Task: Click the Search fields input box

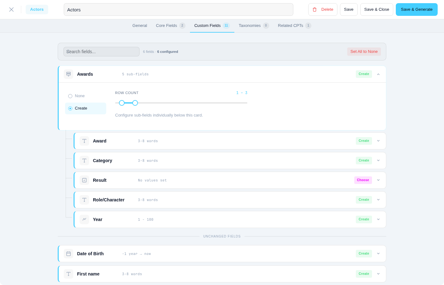Action: click(101, 52)
